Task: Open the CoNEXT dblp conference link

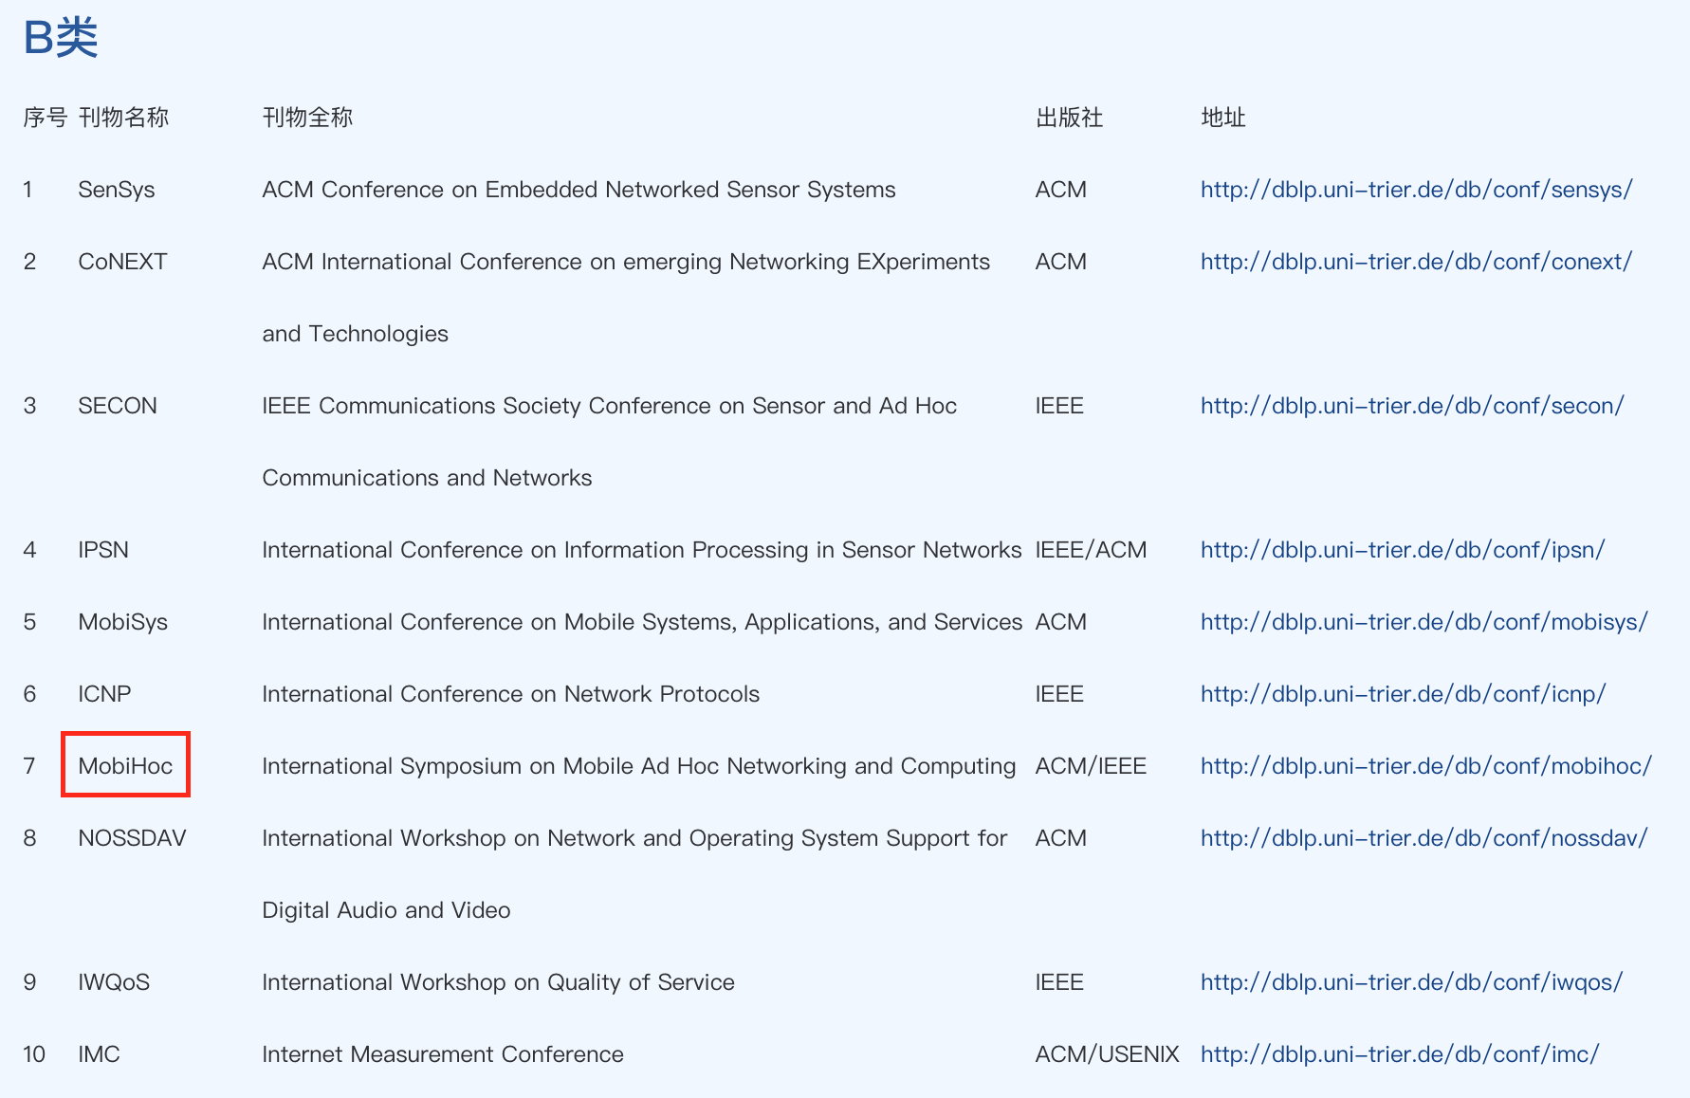Action: coord(1416,262)
